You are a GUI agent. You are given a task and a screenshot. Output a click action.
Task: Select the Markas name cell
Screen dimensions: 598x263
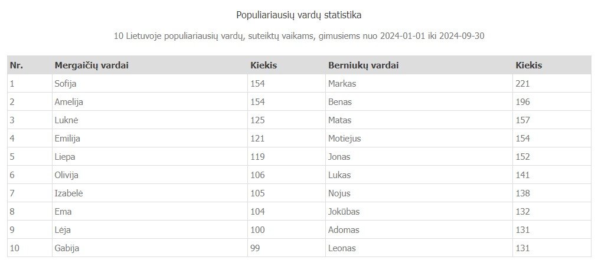click(x=419, y=84)
